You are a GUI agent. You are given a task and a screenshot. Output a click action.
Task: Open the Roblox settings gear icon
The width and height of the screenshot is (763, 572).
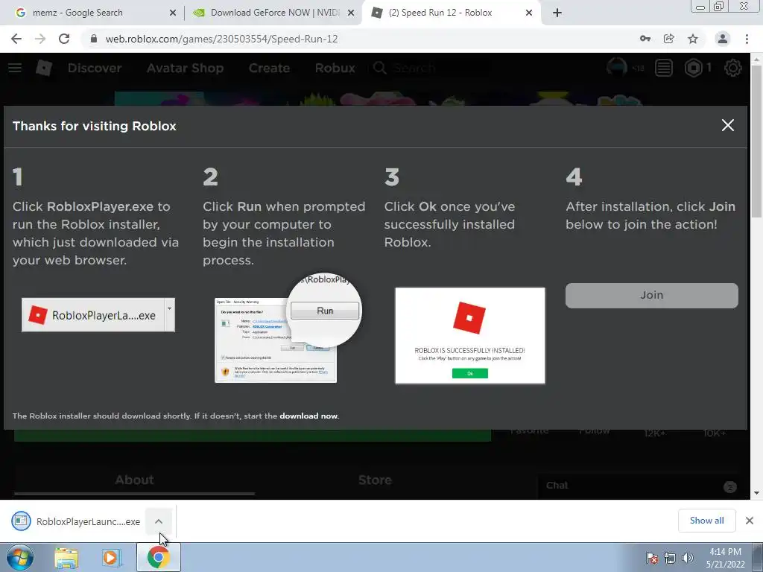click(733, 68)
